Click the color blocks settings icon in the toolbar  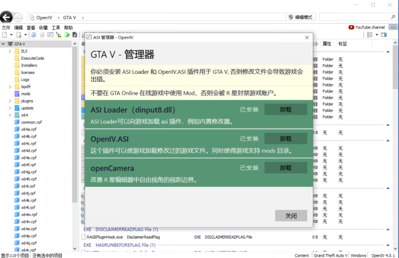point(58,35)
